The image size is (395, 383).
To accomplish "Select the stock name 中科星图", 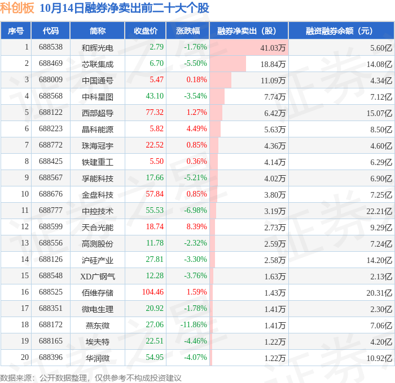I will [98, 97].
